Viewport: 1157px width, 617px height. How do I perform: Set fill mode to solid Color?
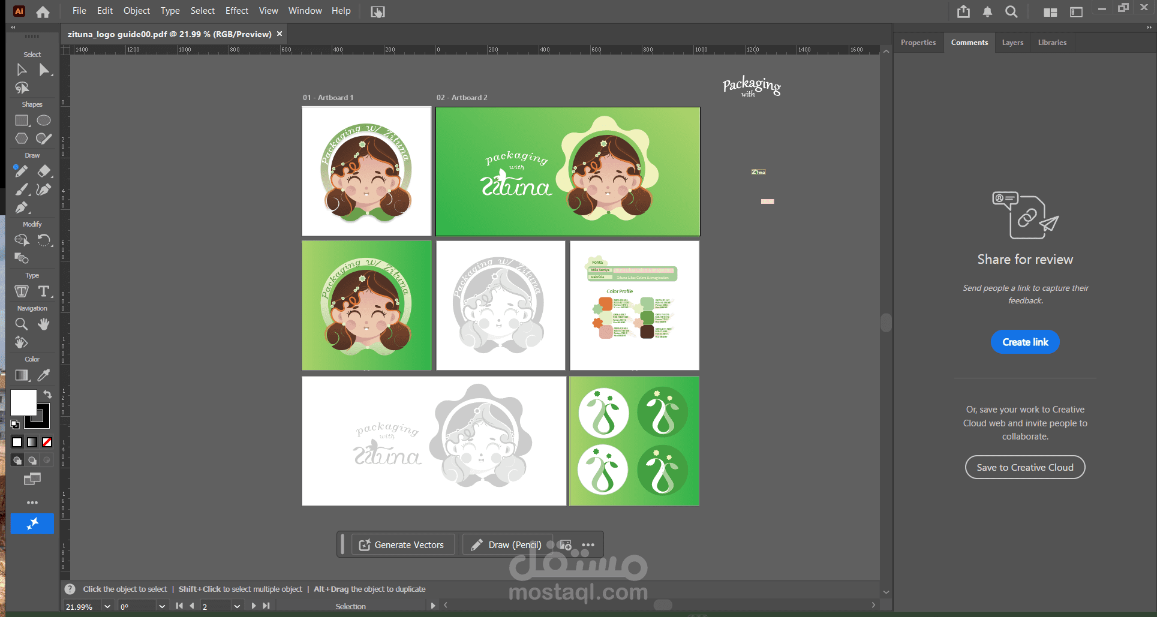coord(17,443)
